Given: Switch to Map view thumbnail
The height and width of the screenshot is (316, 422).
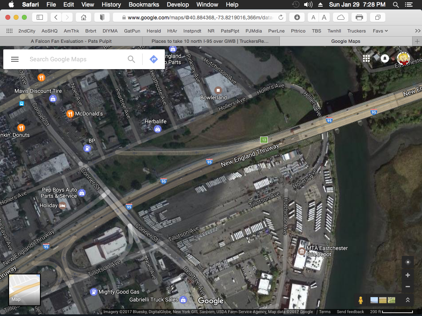Looking at the screenshot, I should point(25,290).
